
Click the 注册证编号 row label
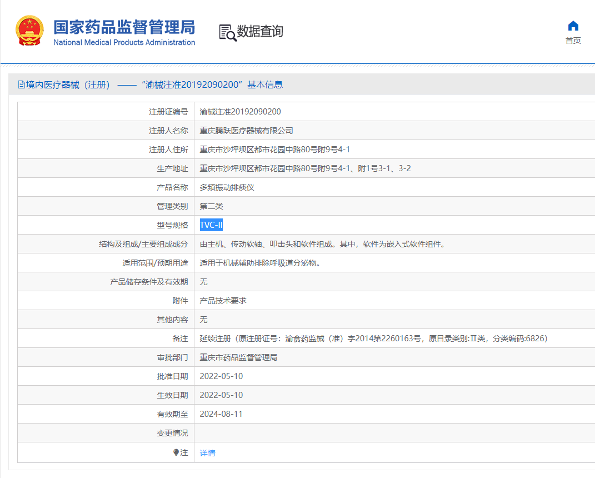(x=168, y=112)
